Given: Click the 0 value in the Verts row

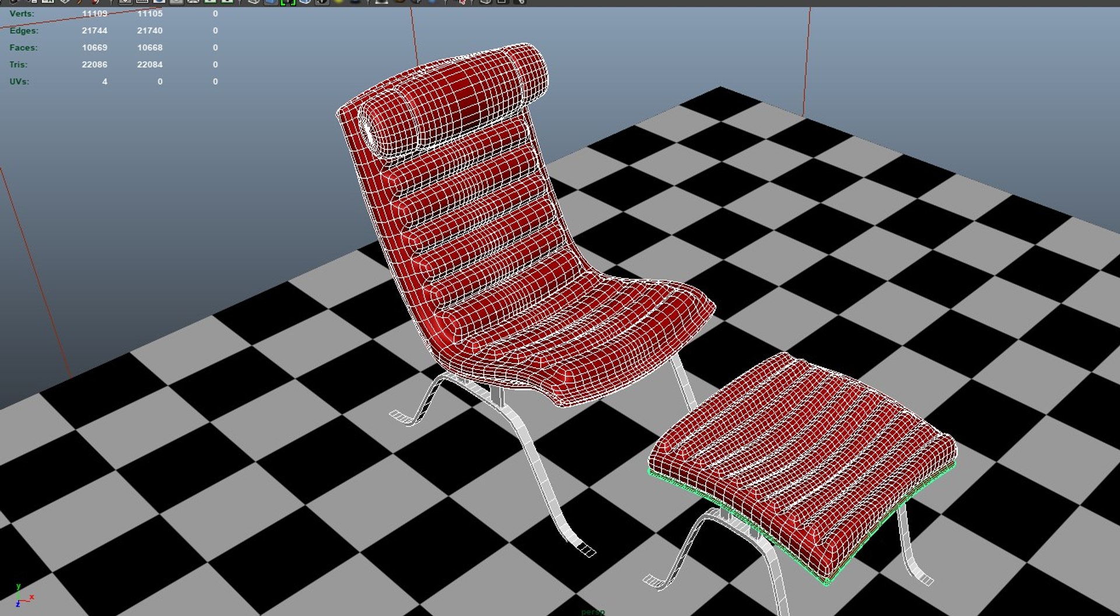Looking at the screenshot, I should click(215, 13).
